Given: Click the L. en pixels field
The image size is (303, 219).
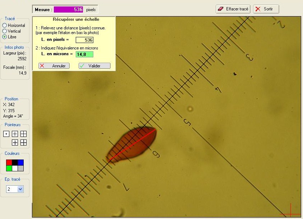Looking at the screenshot, I should click(84, 40).
